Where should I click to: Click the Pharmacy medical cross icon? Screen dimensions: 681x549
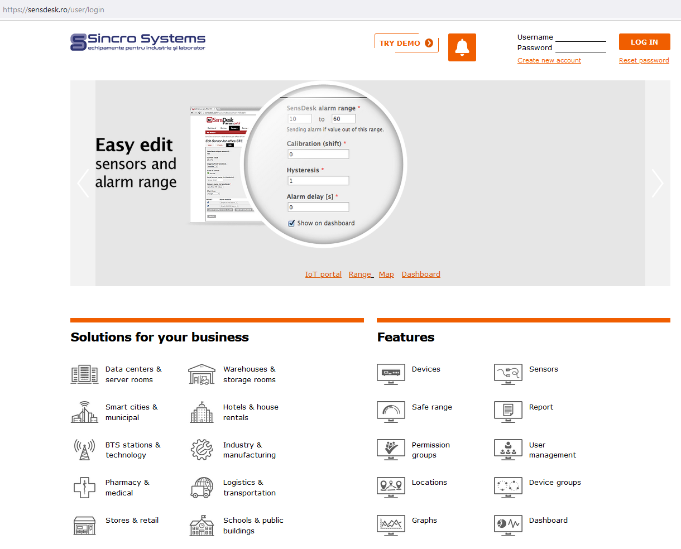pos(85,487)
